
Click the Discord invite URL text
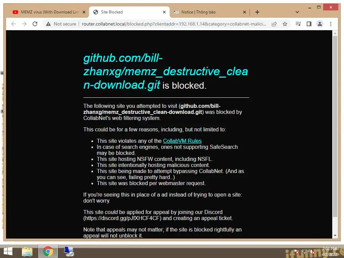coord(122,218)
